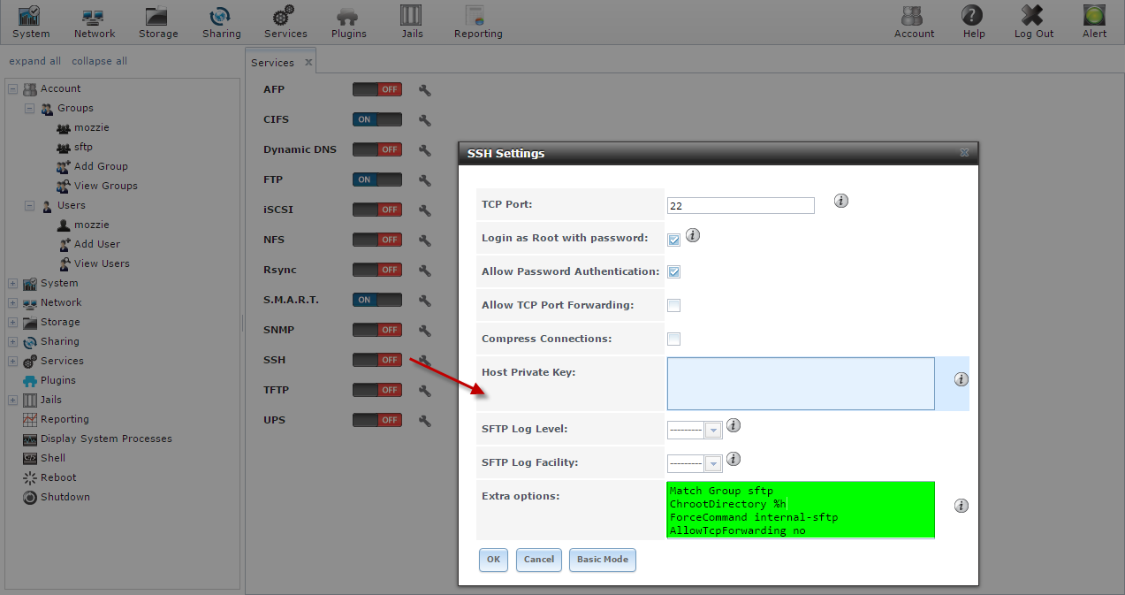Click the collapse all link
The width and height of the screenshot is (1125, 595).
point(99,61)
